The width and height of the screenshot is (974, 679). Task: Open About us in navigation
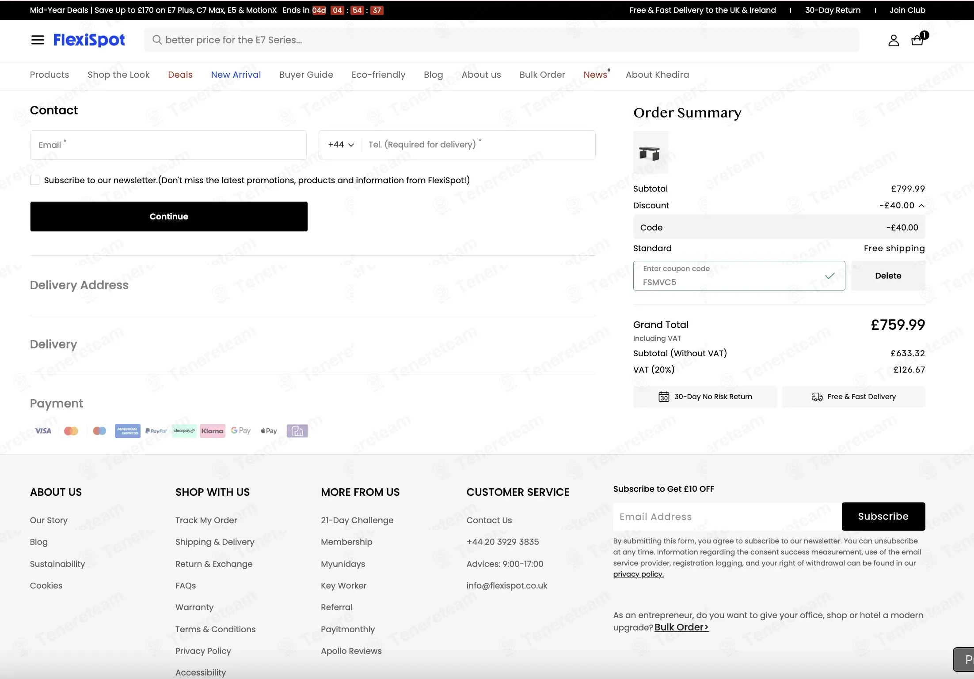481,75
